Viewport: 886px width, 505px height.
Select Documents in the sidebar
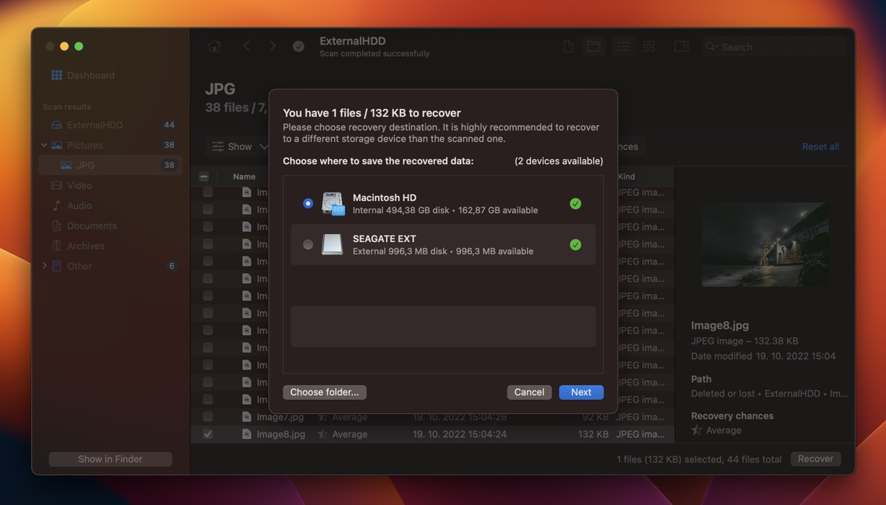point(91,225)
